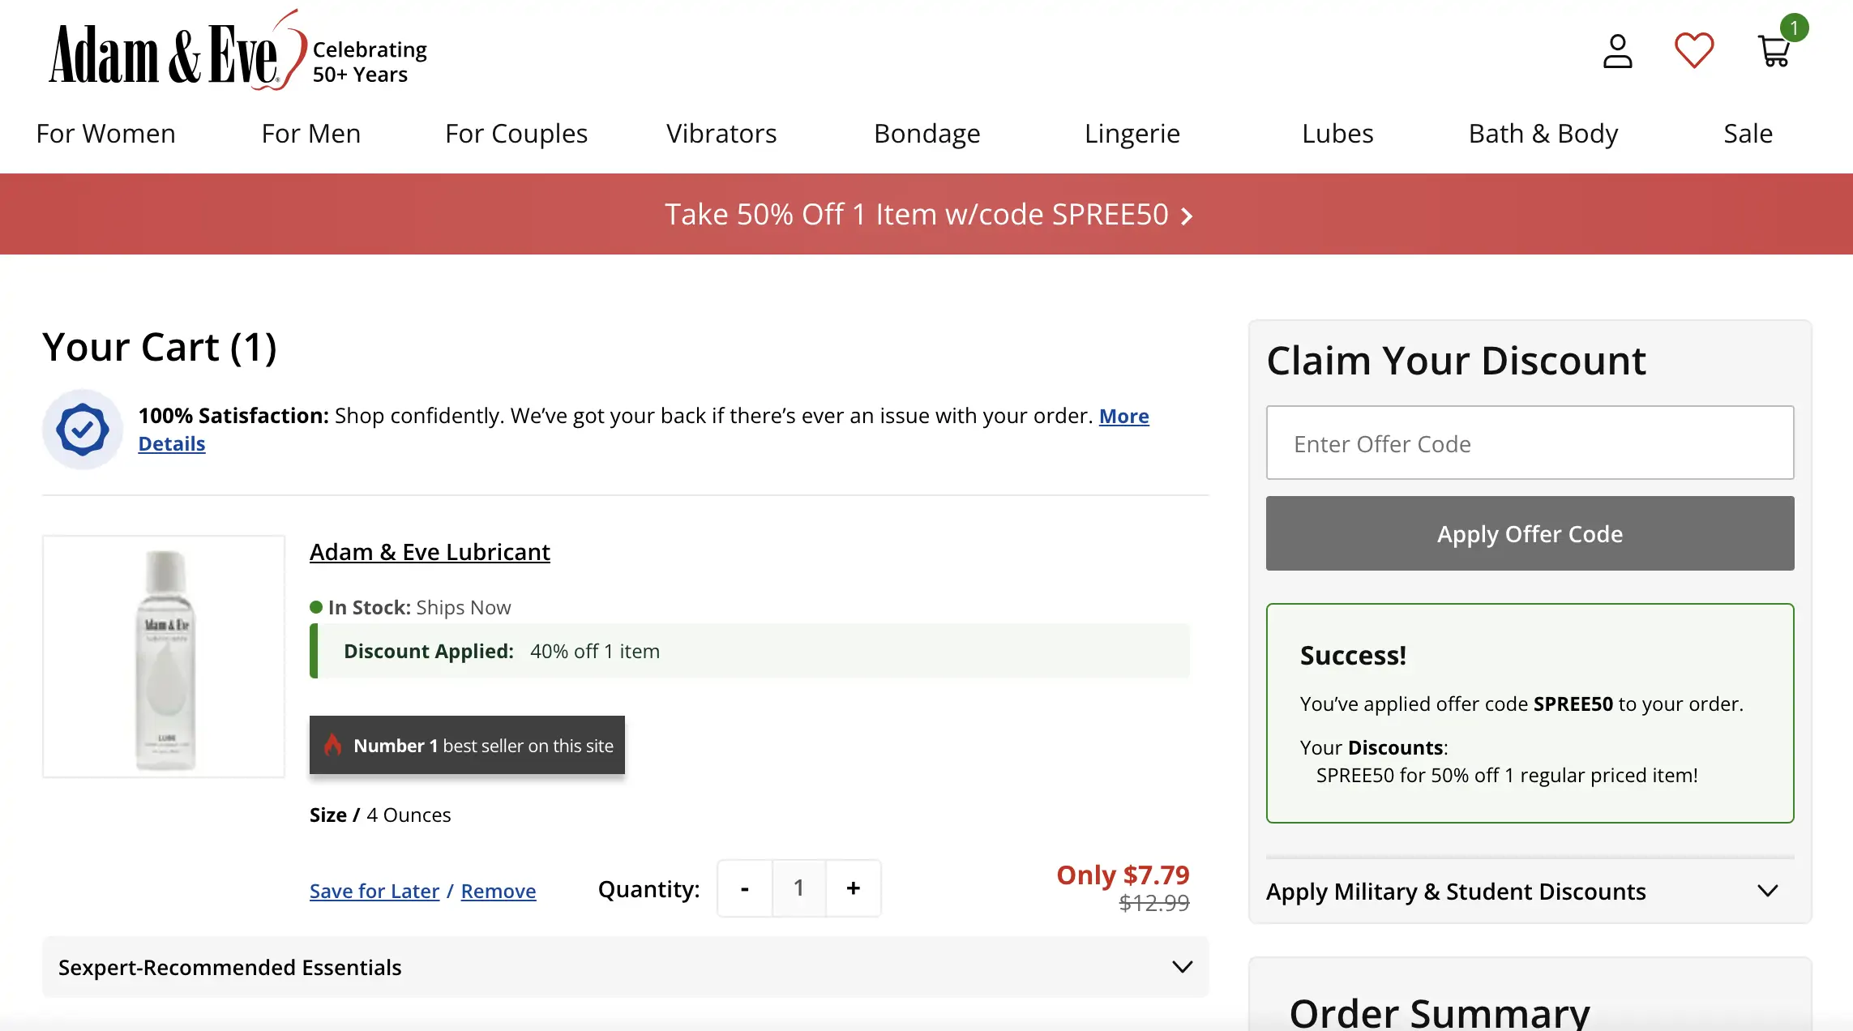Screen dimensions: 1853x1031
Task: Click the SPREE50 promo banner
Action: (926, 214)
